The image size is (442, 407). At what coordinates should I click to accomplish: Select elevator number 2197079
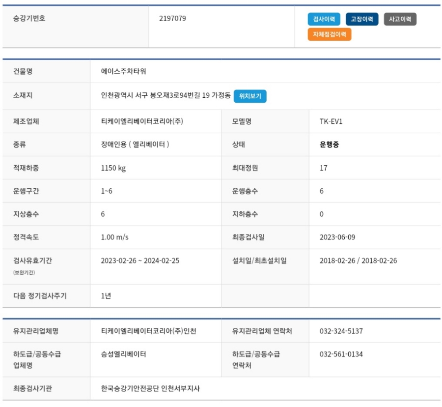pyautogui.click(x=172, y=19)
